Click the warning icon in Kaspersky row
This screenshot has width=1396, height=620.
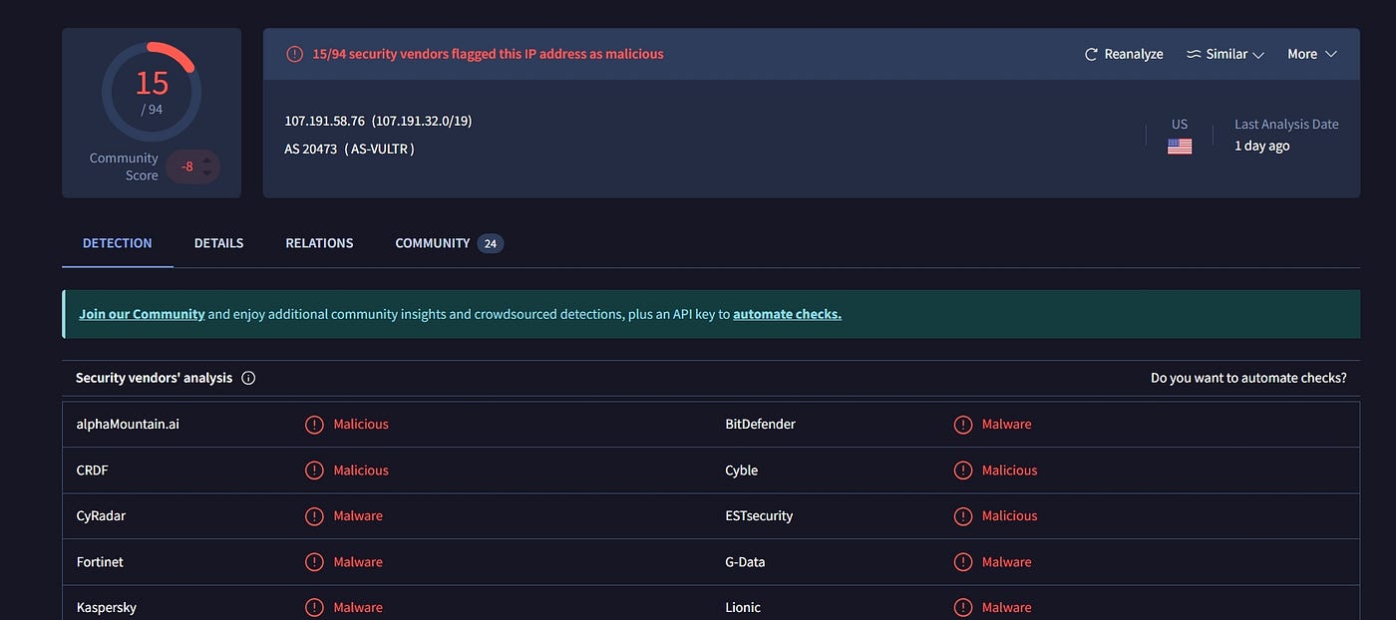coord(314,608)
